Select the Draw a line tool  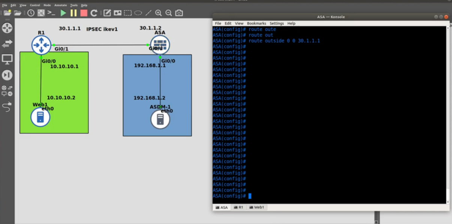148,13
